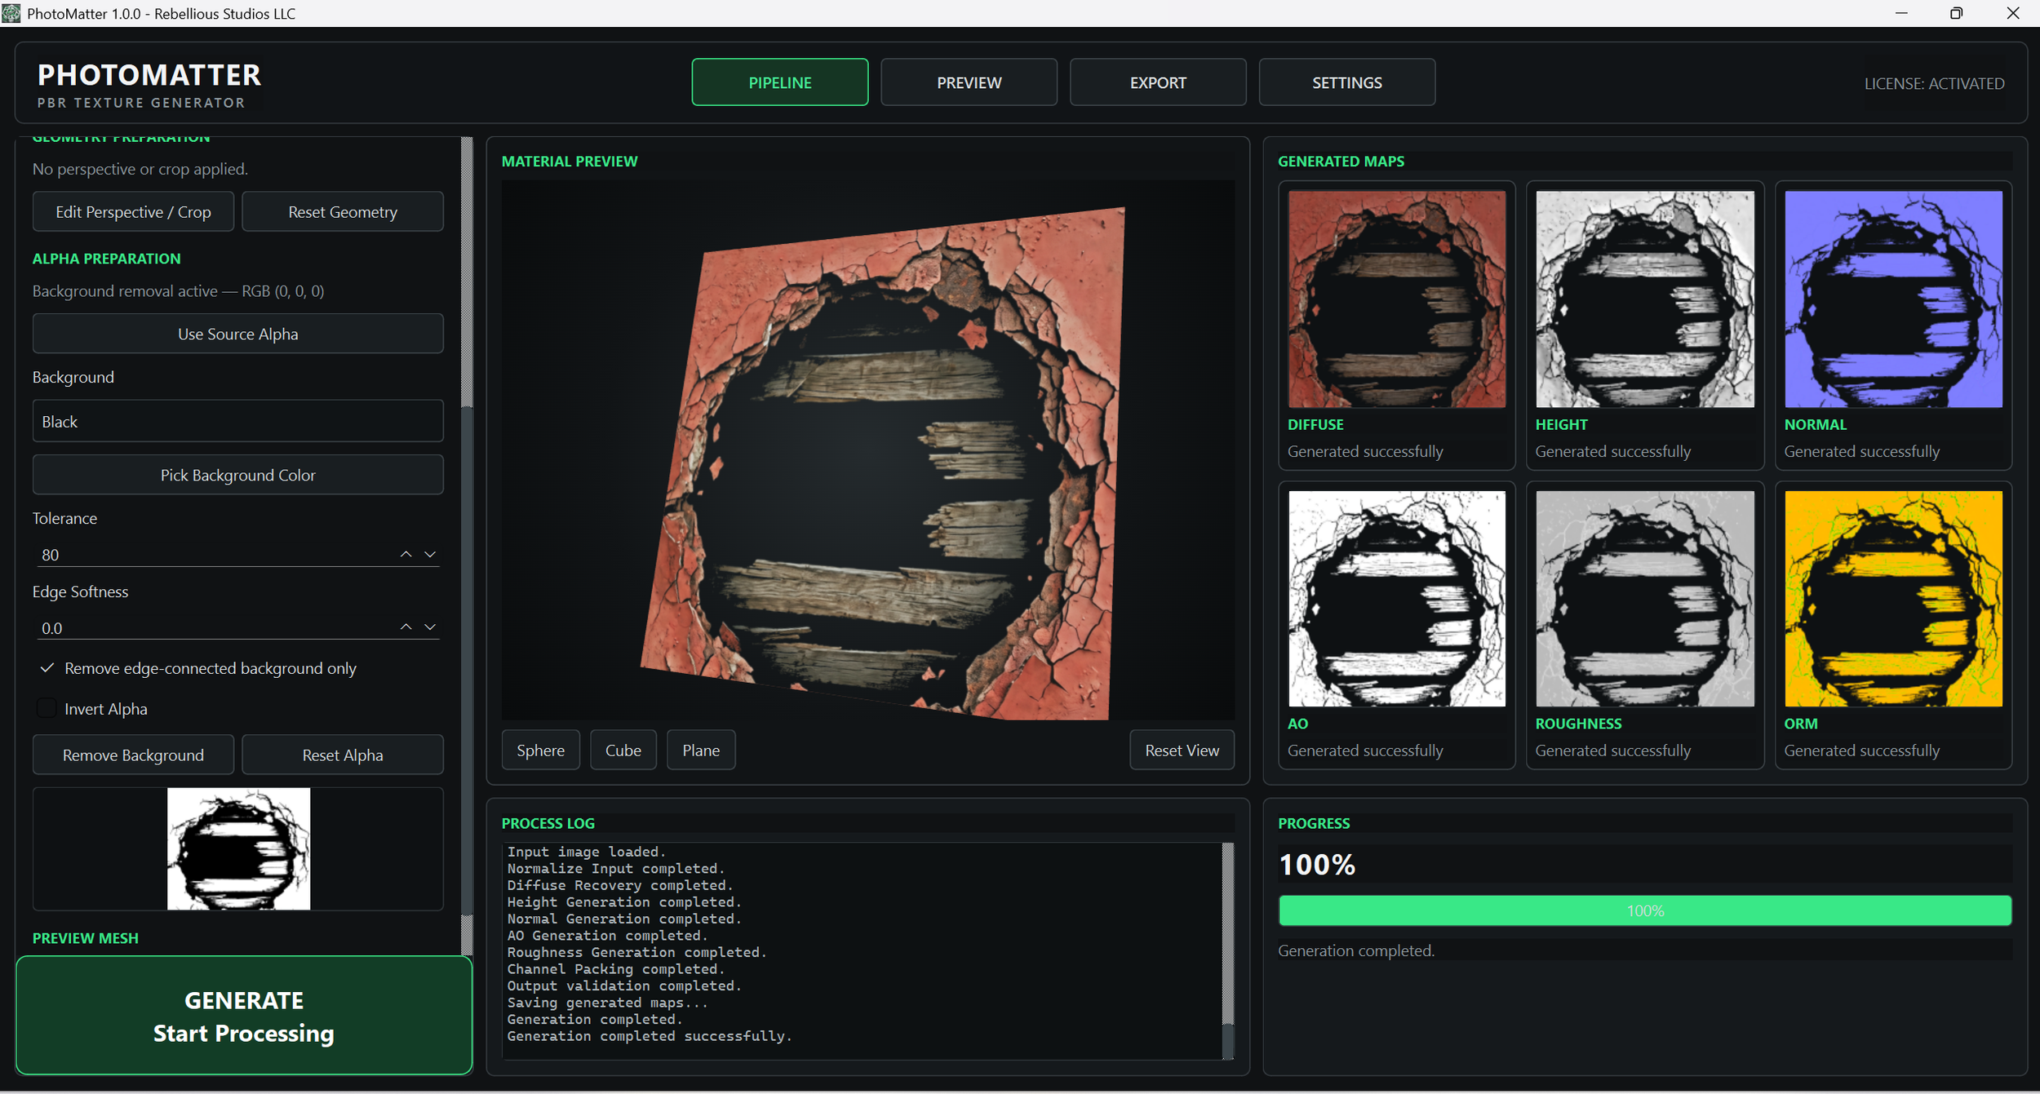This screenshot has height=1094, width=2040.
Task: Select the Cube preview mesh
Action: (623, 751)
